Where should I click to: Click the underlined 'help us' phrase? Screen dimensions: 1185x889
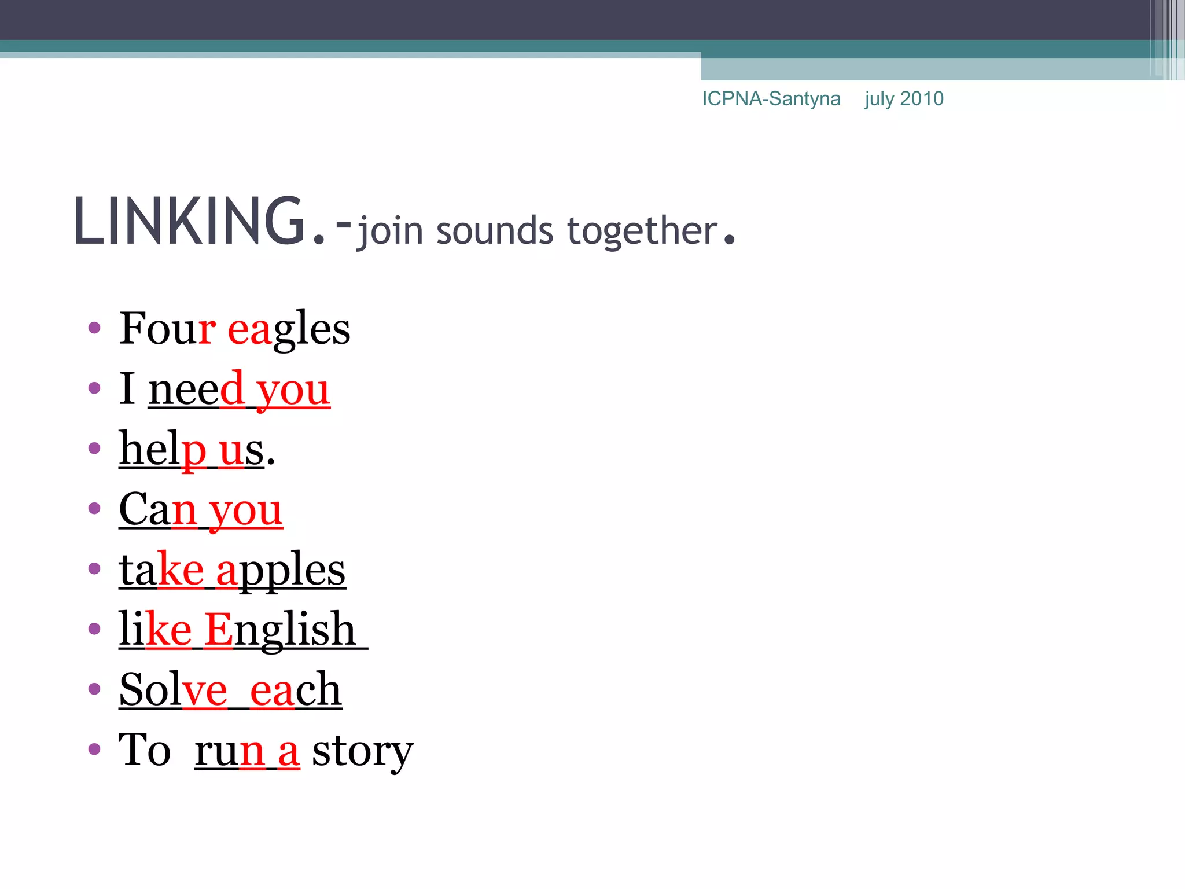[x=191, y=450]
